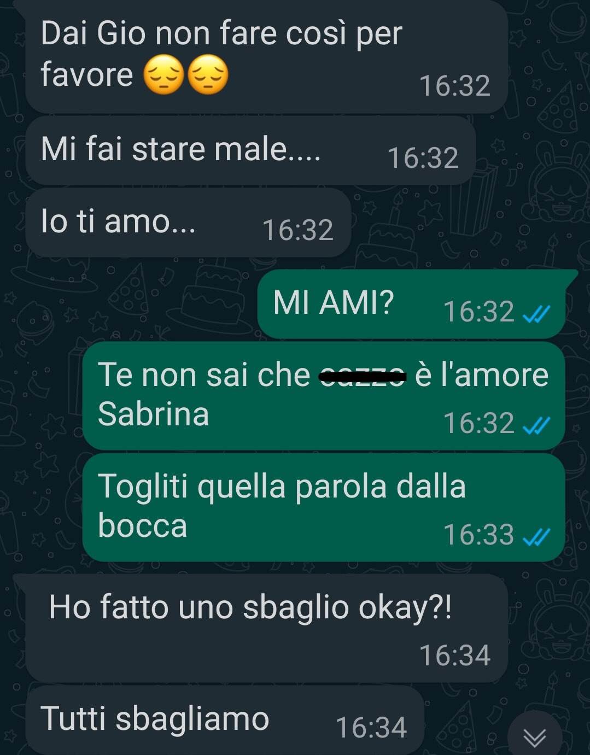
Task: Tap the blacked-out censored word in message
Action: [x=363, y=375]
